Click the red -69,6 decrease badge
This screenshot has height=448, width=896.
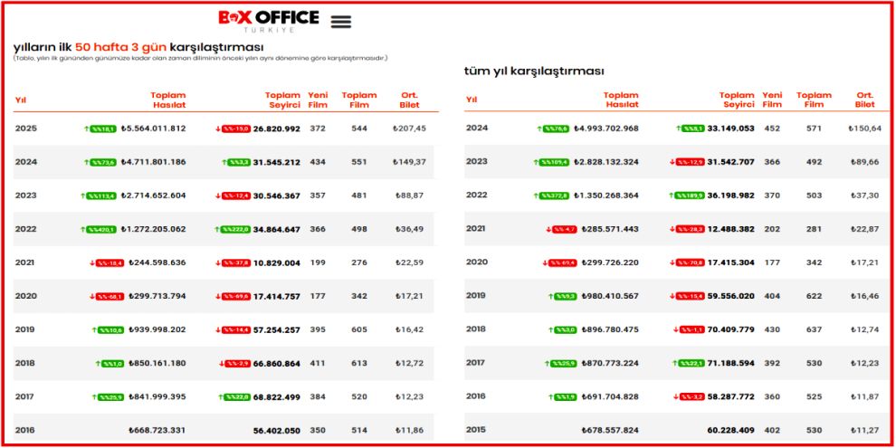238,297
